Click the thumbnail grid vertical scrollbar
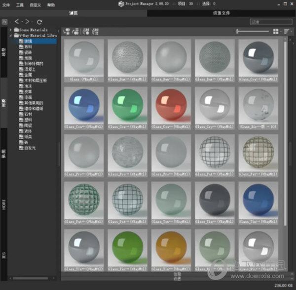 click(285, 133)
